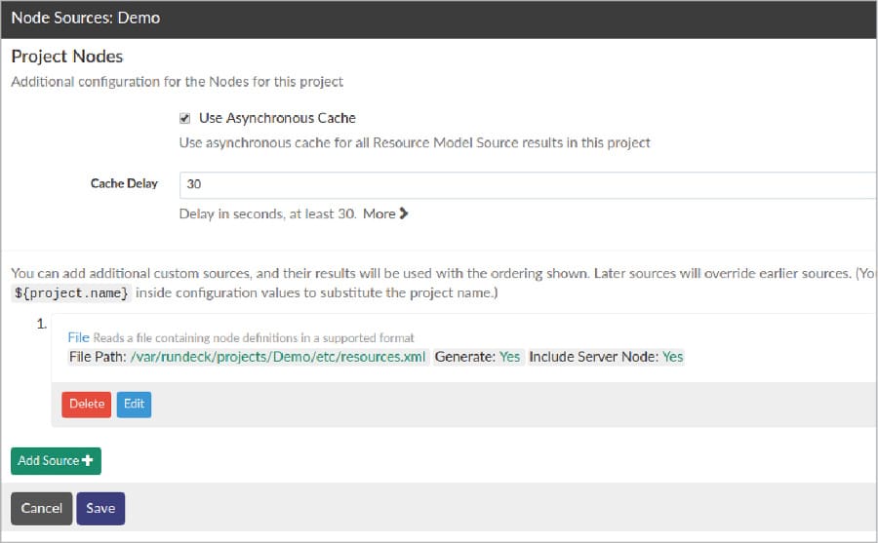This screenshot has width=878, height=543.
Task: Click the Use Asynchronous Cache label text
Action: click(277, 118)
